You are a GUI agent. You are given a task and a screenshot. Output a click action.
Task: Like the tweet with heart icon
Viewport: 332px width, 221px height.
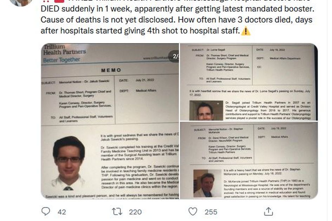[x=193, y=211]
